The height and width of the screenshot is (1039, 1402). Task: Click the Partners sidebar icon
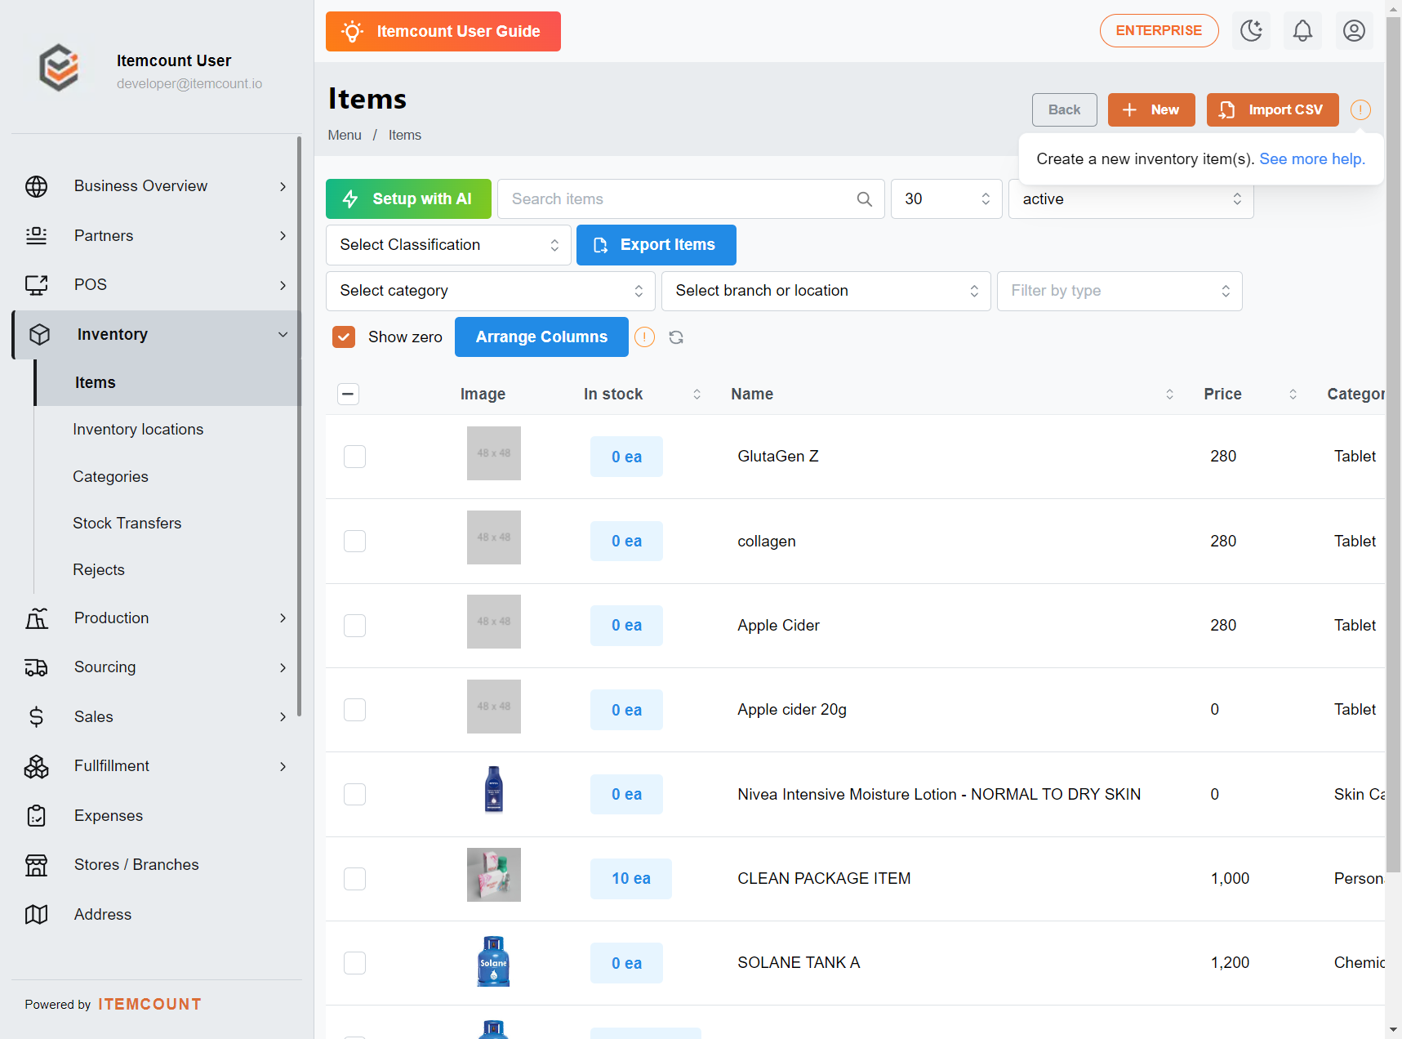(36, 235)
